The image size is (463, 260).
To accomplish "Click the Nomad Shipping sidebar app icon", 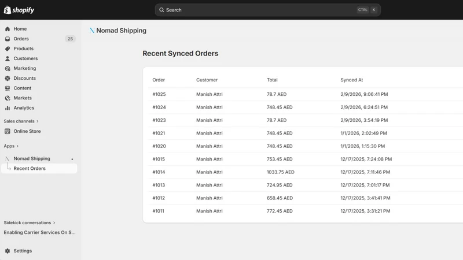I will pyautogui.click(x=8, y=158).
